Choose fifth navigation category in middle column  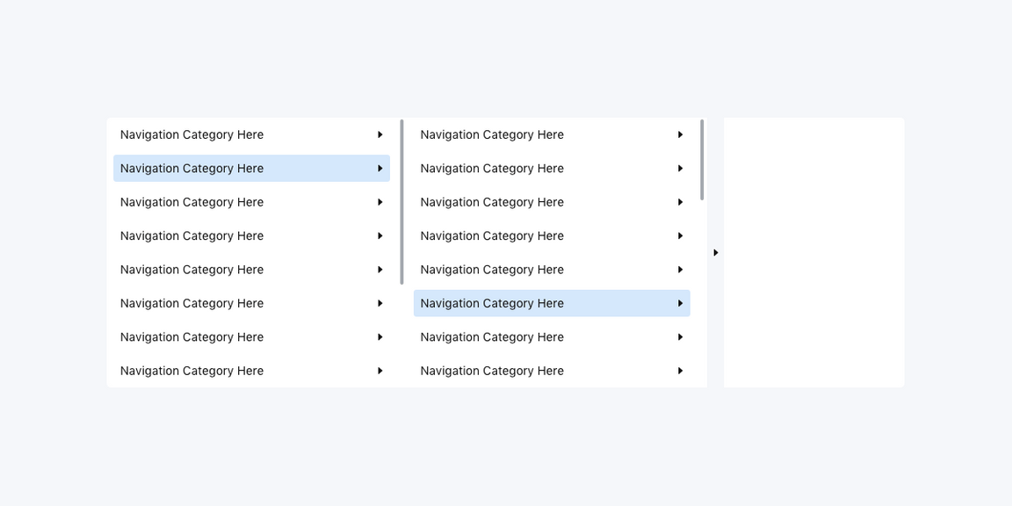[x=492, y=270]
